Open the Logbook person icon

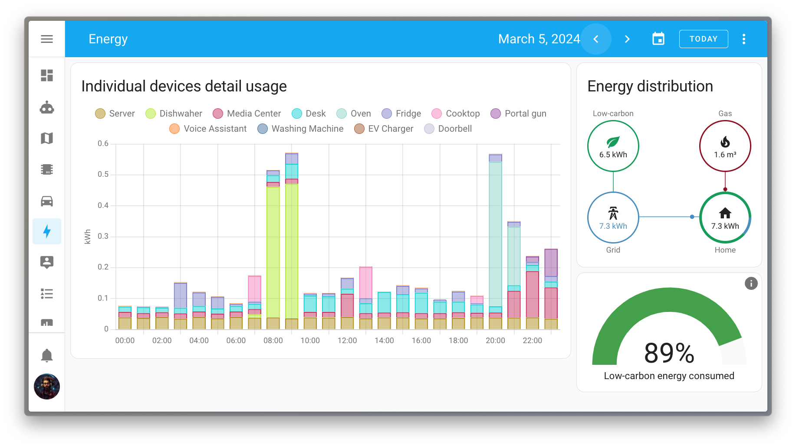pyautogui.click(x=46, y=262)
